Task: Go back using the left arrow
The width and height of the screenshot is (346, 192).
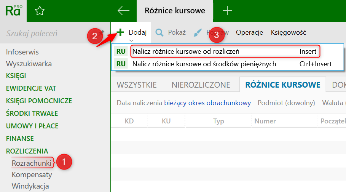Action: 123,11
